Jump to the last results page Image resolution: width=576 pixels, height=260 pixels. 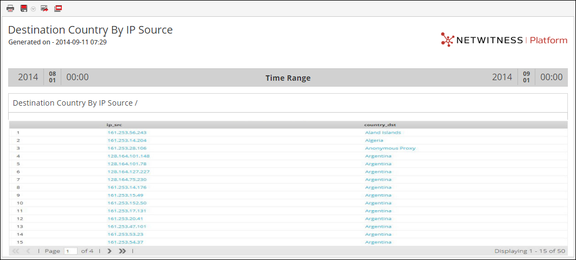[x=123, y=251]
